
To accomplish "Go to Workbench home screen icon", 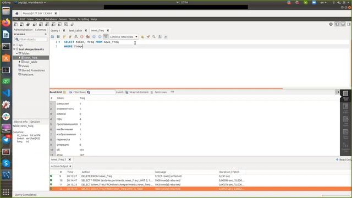I will coord(17,13).
